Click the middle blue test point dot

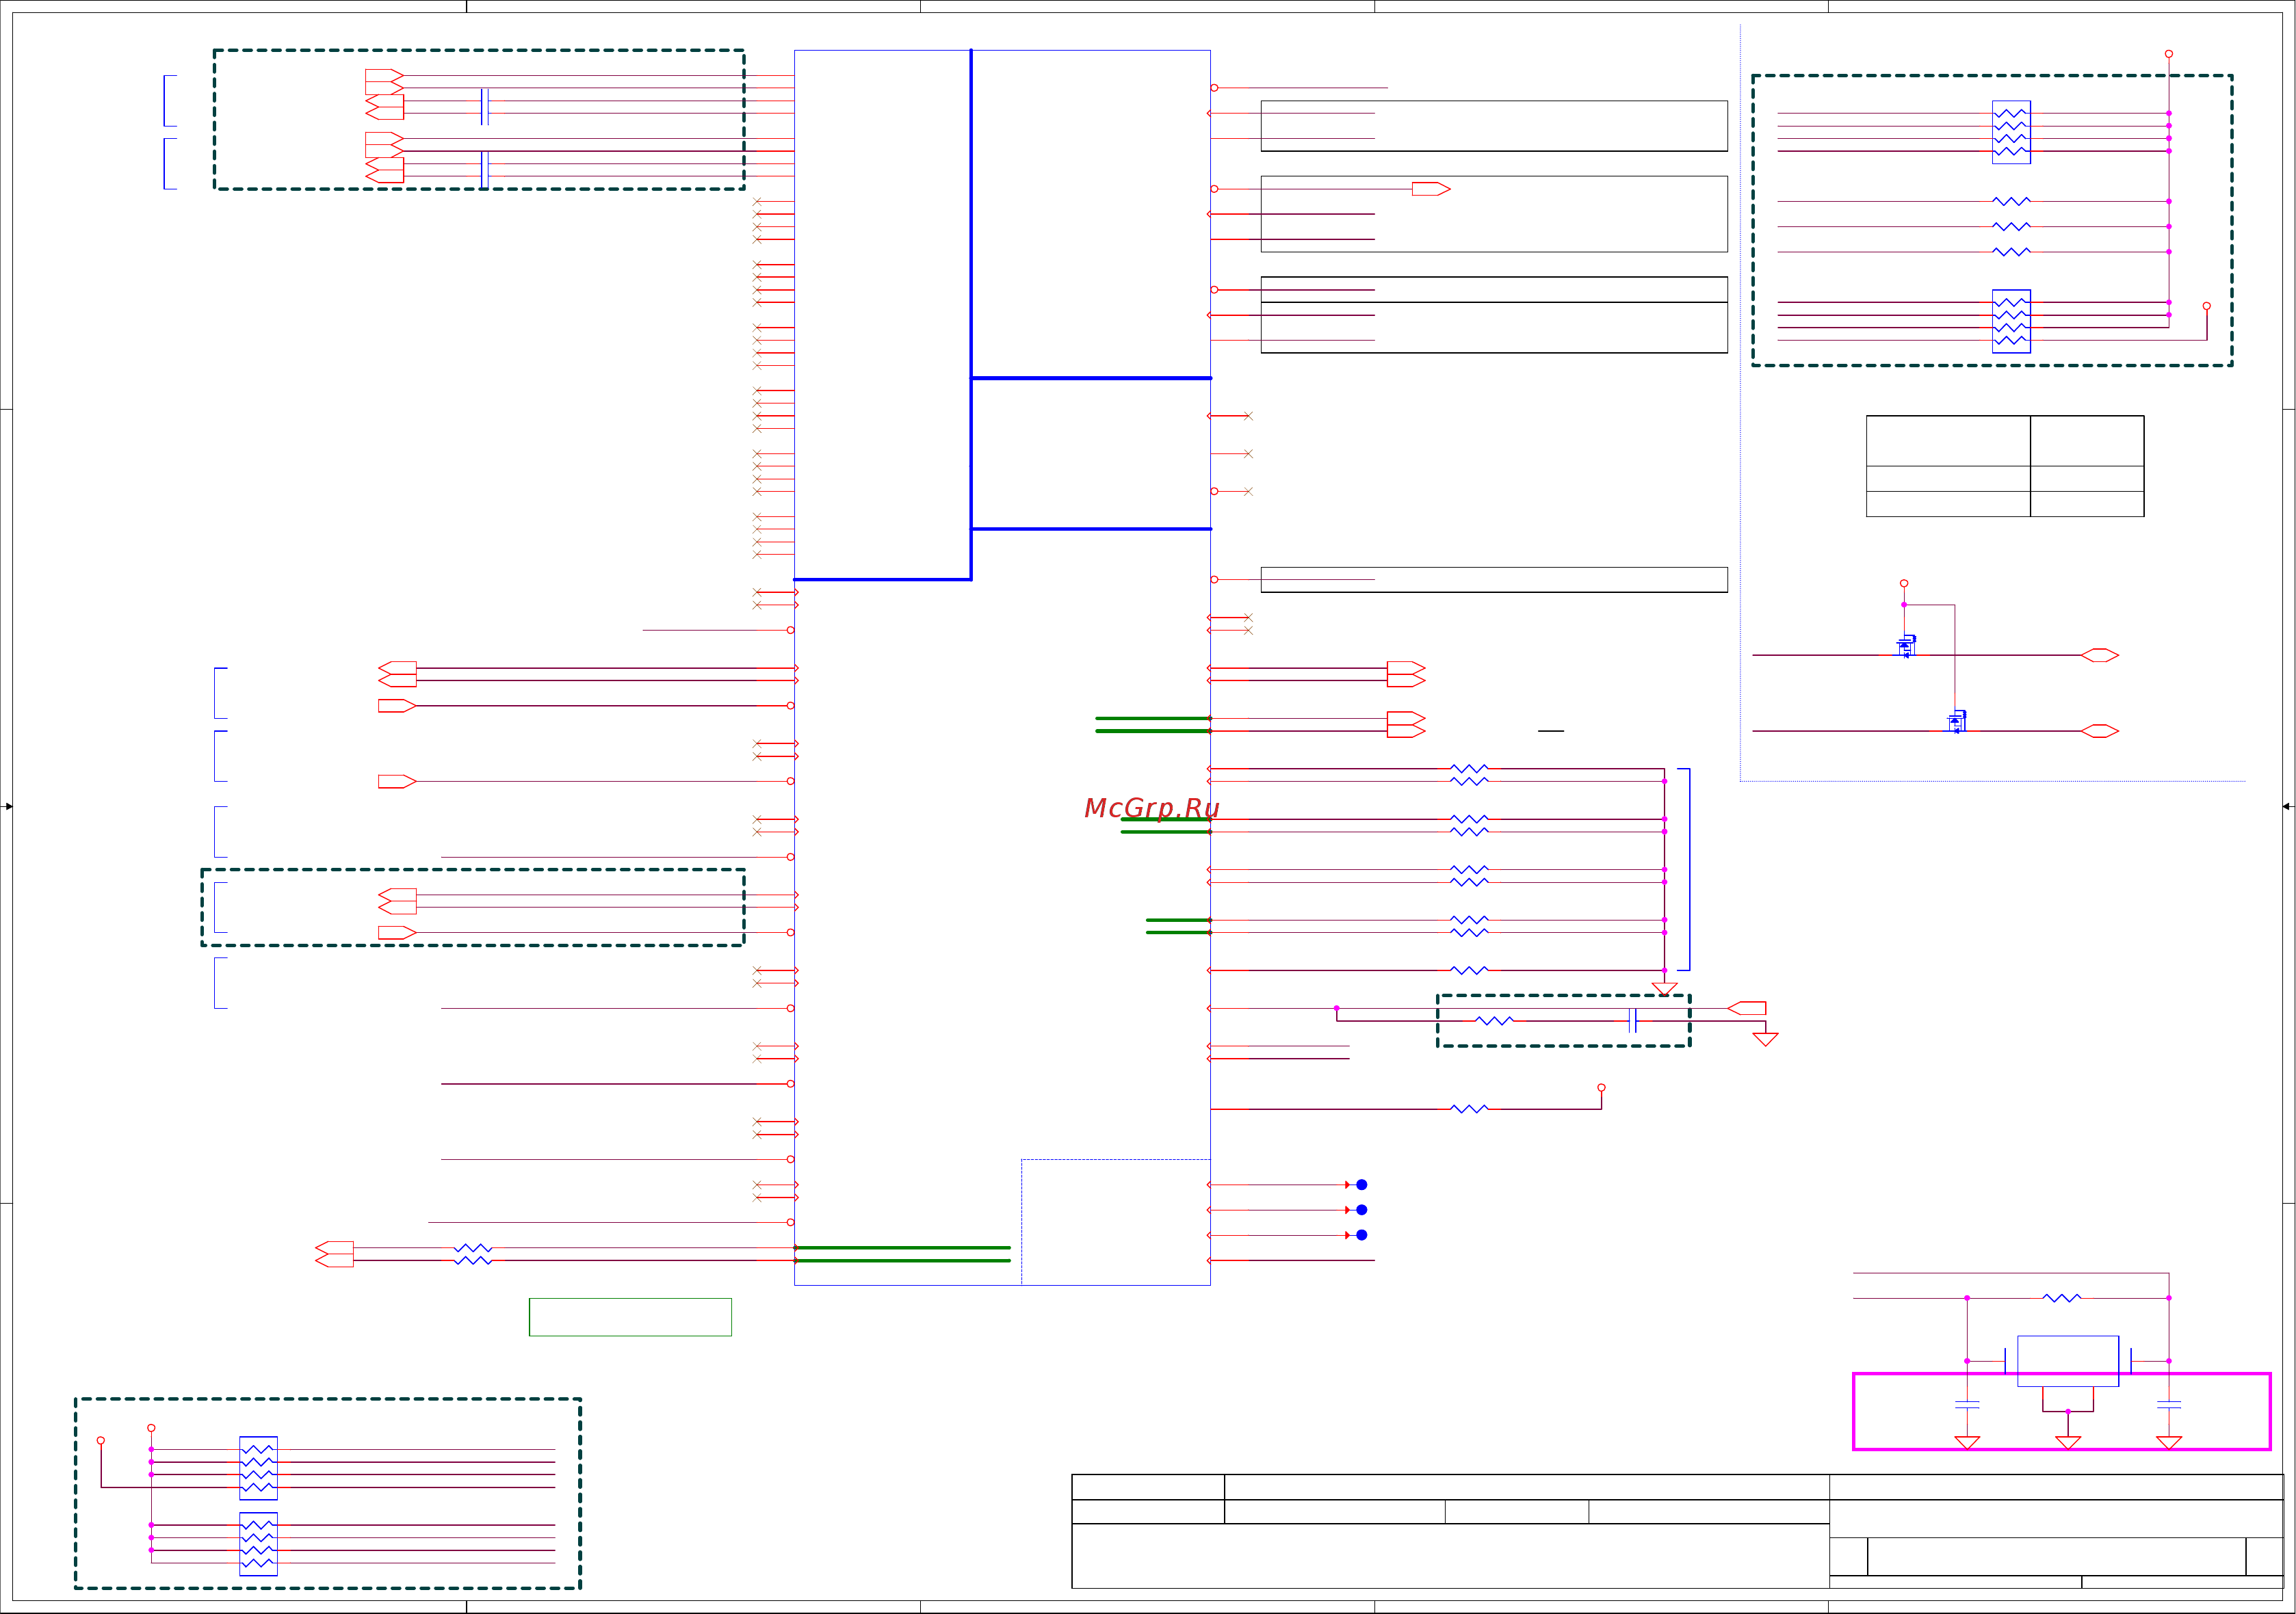click(1361, 1210)
